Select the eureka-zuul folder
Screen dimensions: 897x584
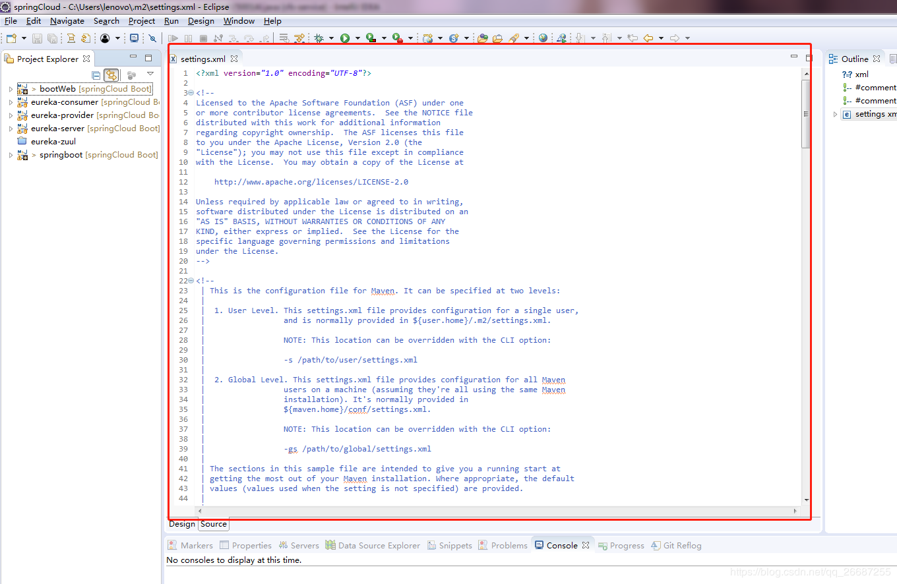click(x=53, y=141)
